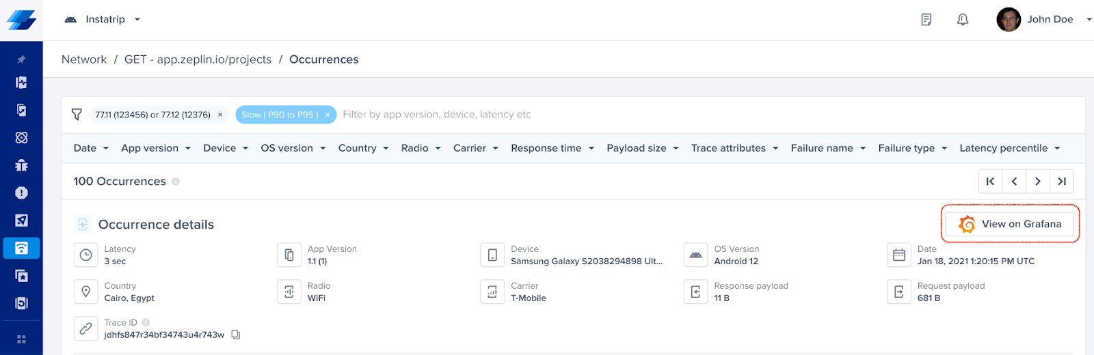Viewport: 1094px width, 355px height.
Task: Click the filter funnel icon
Action: (77, 114)
